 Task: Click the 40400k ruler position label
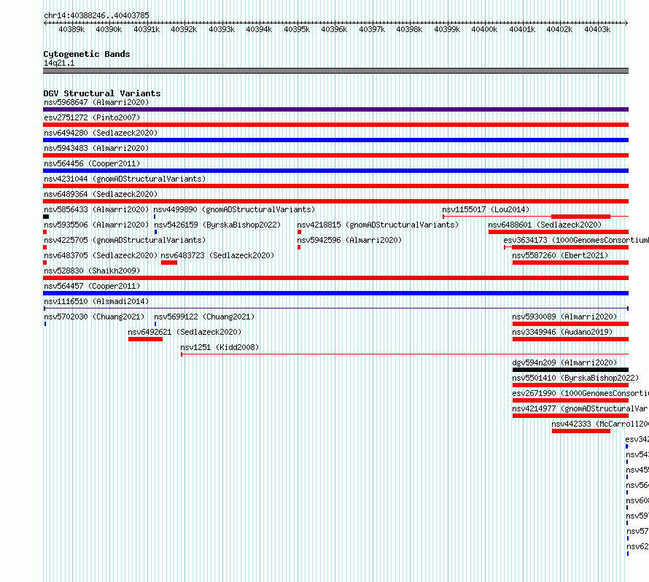click(484, 29)
